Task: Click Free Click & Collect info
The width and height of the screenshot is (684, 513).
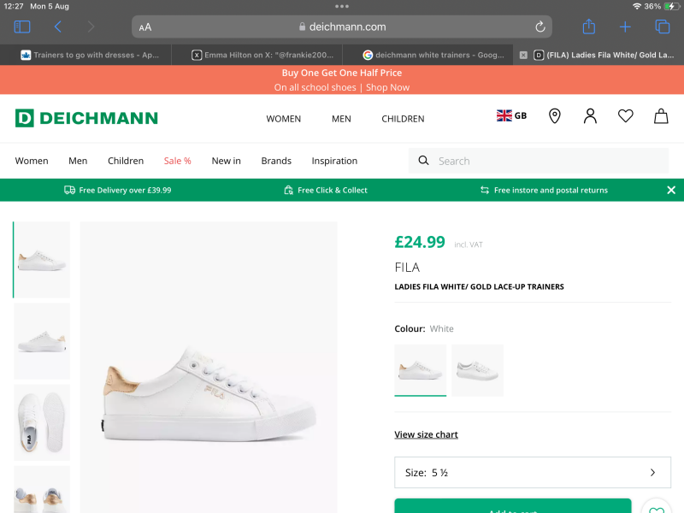Action: [326, 190]
